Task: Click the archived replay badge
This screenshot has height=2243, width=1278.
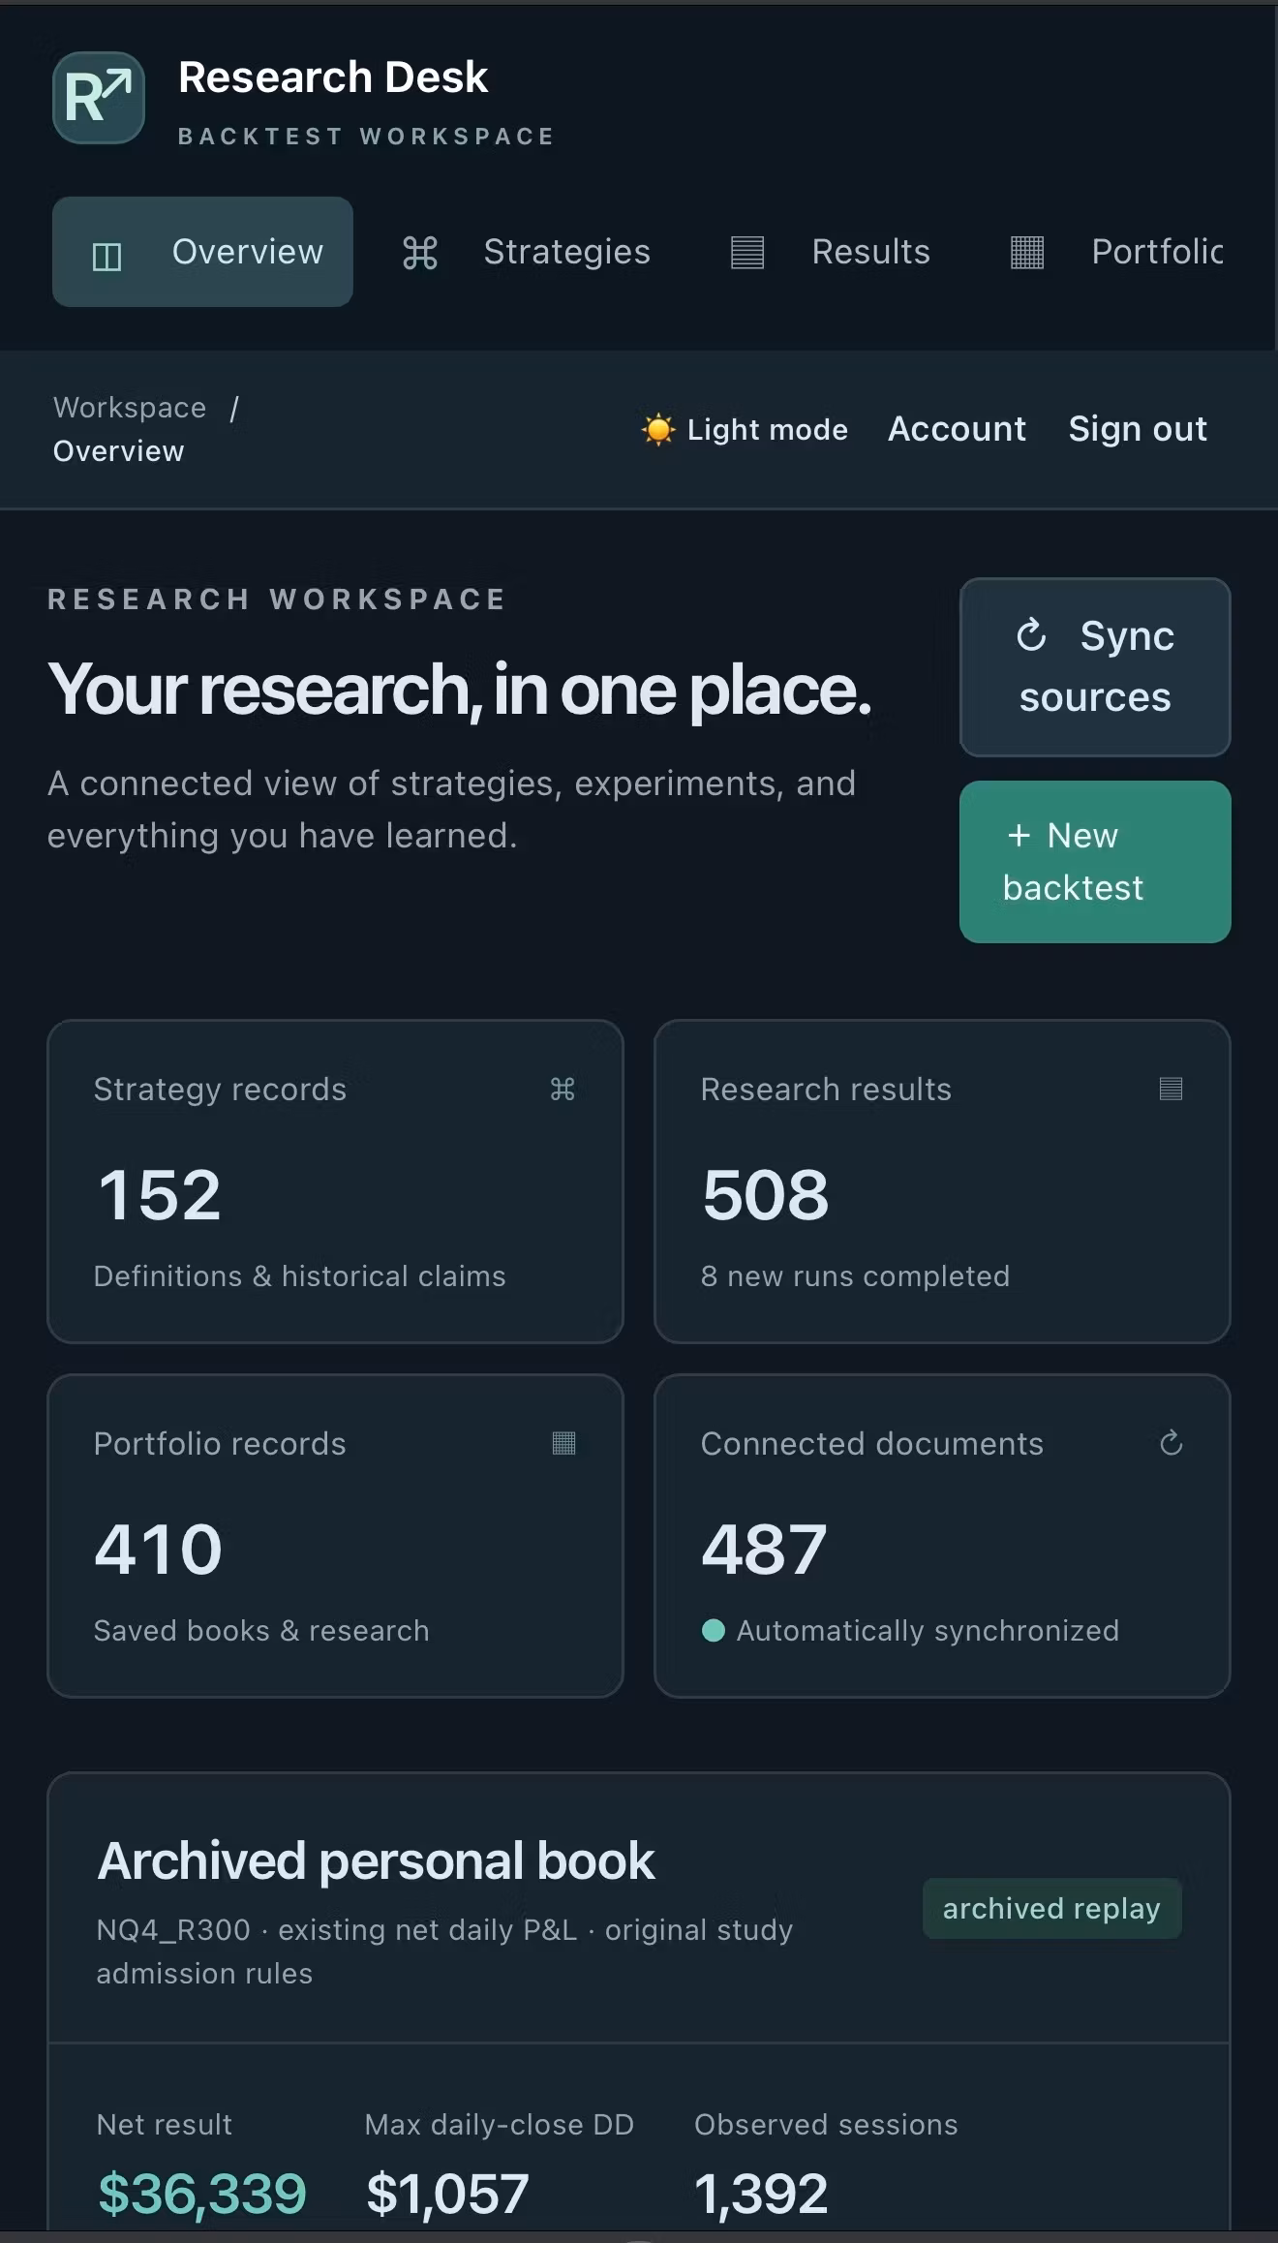Action: pos(1052,1909)
